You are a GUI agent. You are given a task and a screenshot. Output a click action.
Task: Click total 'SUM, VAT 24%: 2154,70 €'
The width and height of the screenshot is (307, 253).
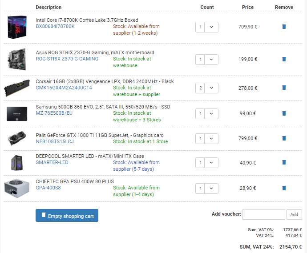[271, 247]
